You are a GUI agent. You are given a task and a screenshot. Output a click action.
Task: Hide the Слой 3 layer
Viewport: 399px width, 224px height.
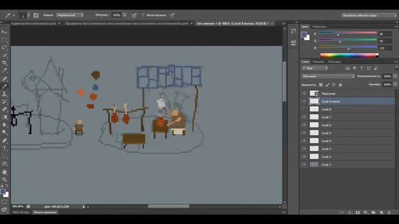click(304, 149)
